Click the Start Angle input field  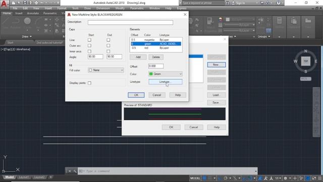pos(95,57)
